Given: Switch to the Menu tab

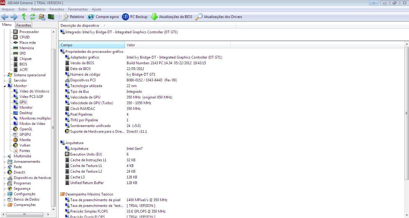Looking at the screenshot, I should tap(7, 25).
